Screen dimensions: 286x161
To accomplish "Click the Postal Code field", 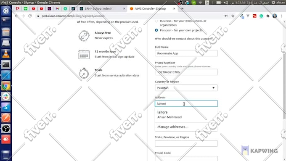I will click(x=186, y=158).
